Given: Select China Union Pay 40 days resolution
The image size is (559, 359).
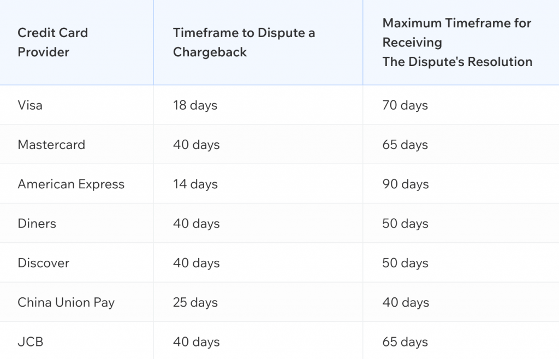Looking at the screenshot, I should pyautogui.click(x=406, y=302).
